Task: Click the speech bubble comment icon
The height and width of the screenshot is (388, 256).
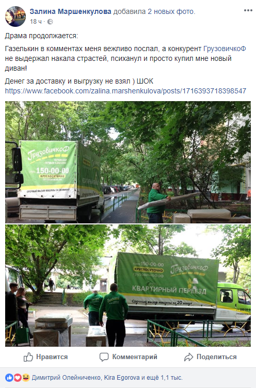Action: [104, 357]
